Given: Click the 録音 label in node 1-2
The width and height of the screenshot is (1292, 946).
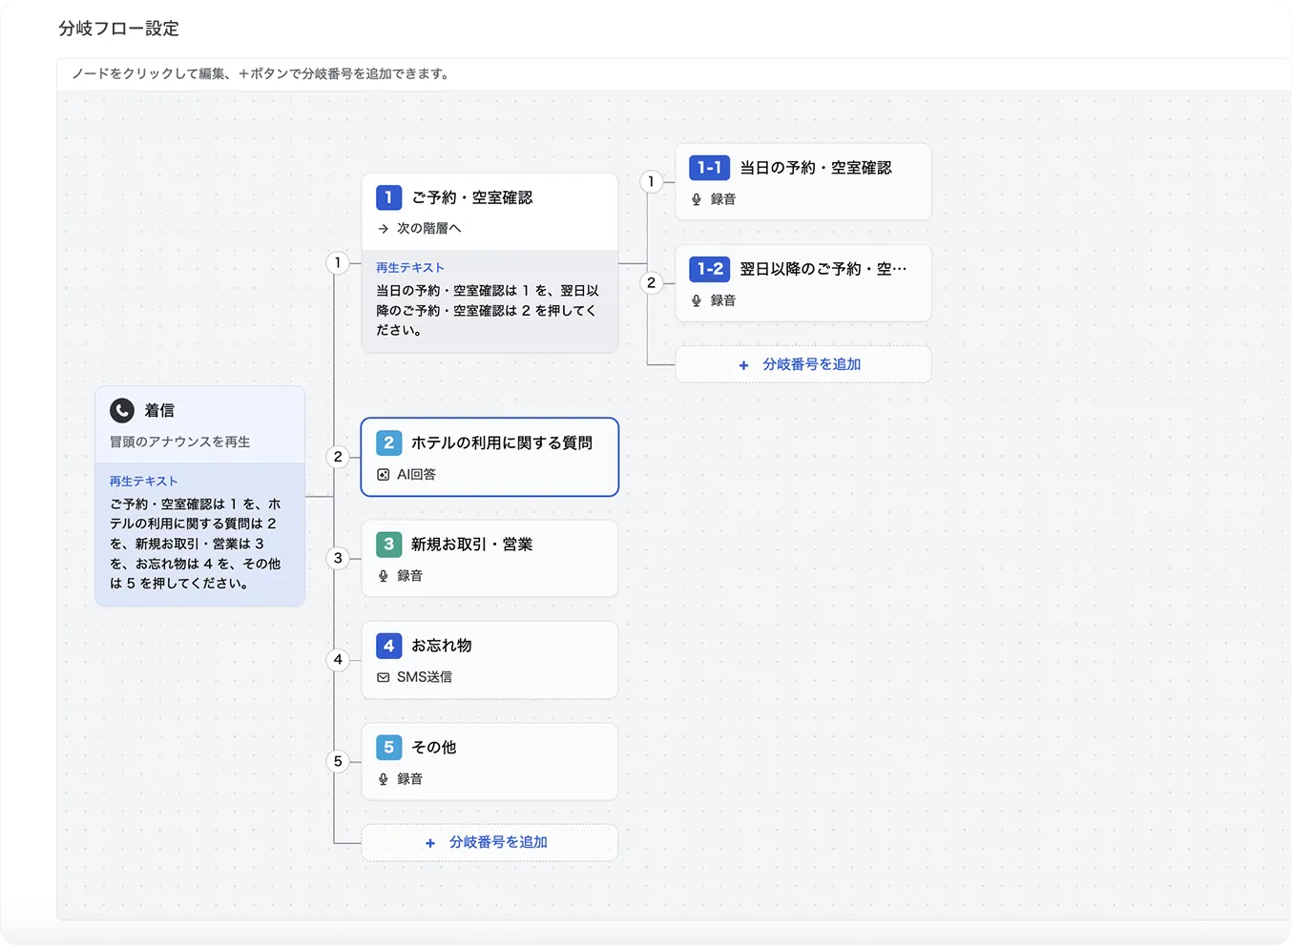Looking at the screenshot, I should 723,300.
